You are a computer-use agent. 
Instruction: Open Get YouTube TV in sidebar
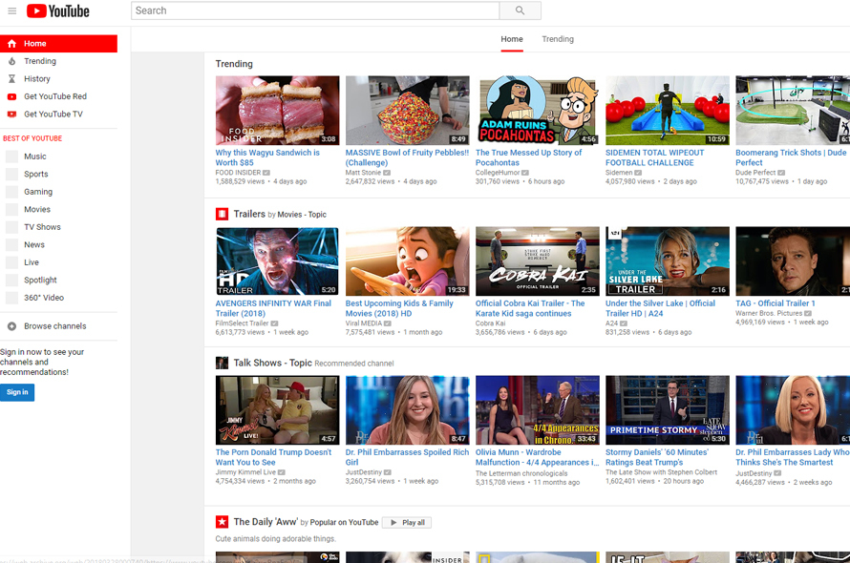tap(53, 115)
